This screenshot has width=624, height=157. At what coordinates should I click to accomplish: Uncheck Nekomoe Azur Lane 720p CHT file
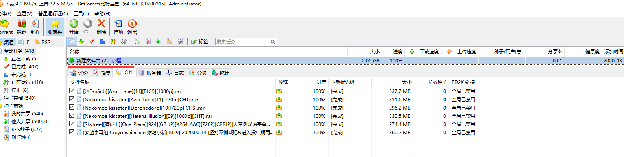72,99
